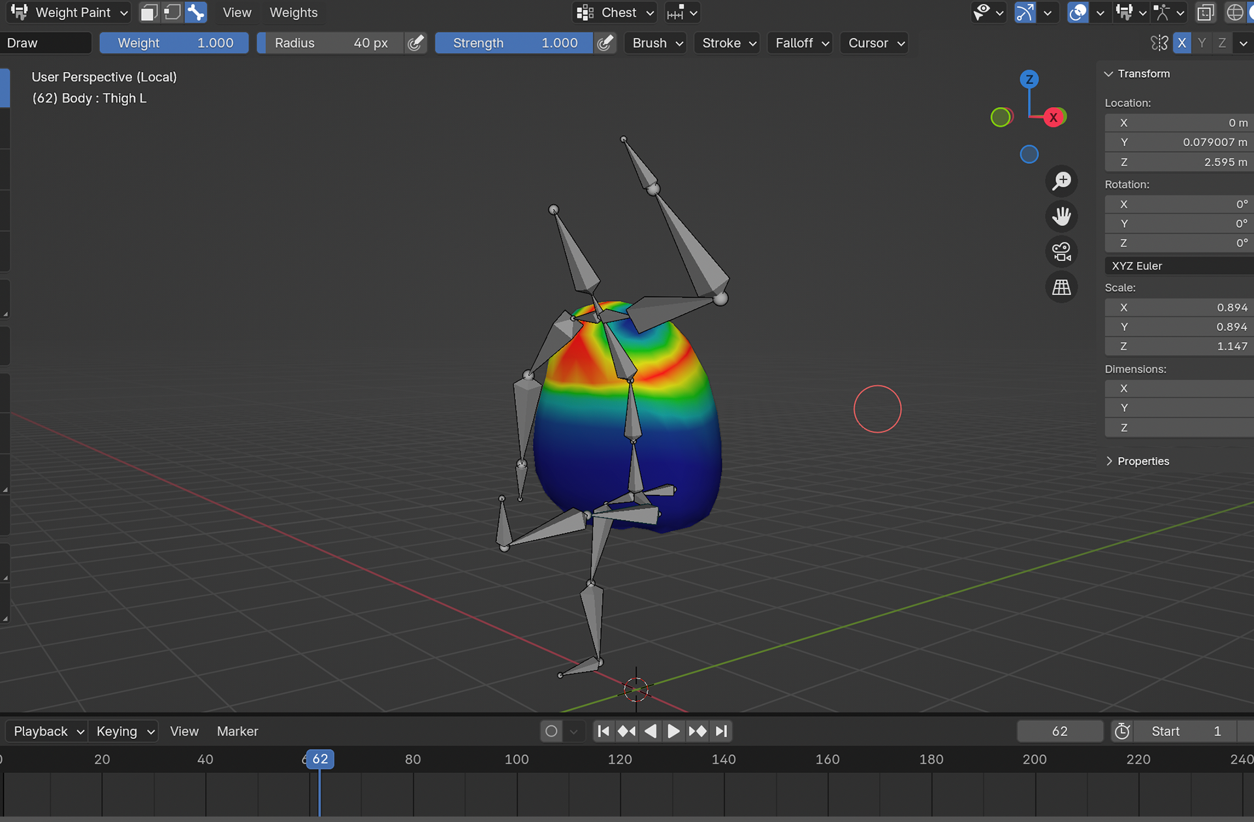Jump to the start frame

(603, 731)
